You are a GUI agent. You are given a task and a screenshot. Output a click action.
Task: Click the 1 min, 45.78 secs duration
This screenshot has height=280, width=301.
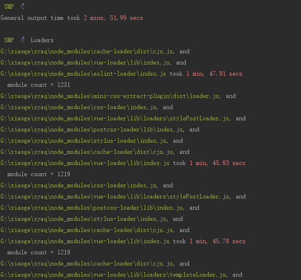point(217,241)
